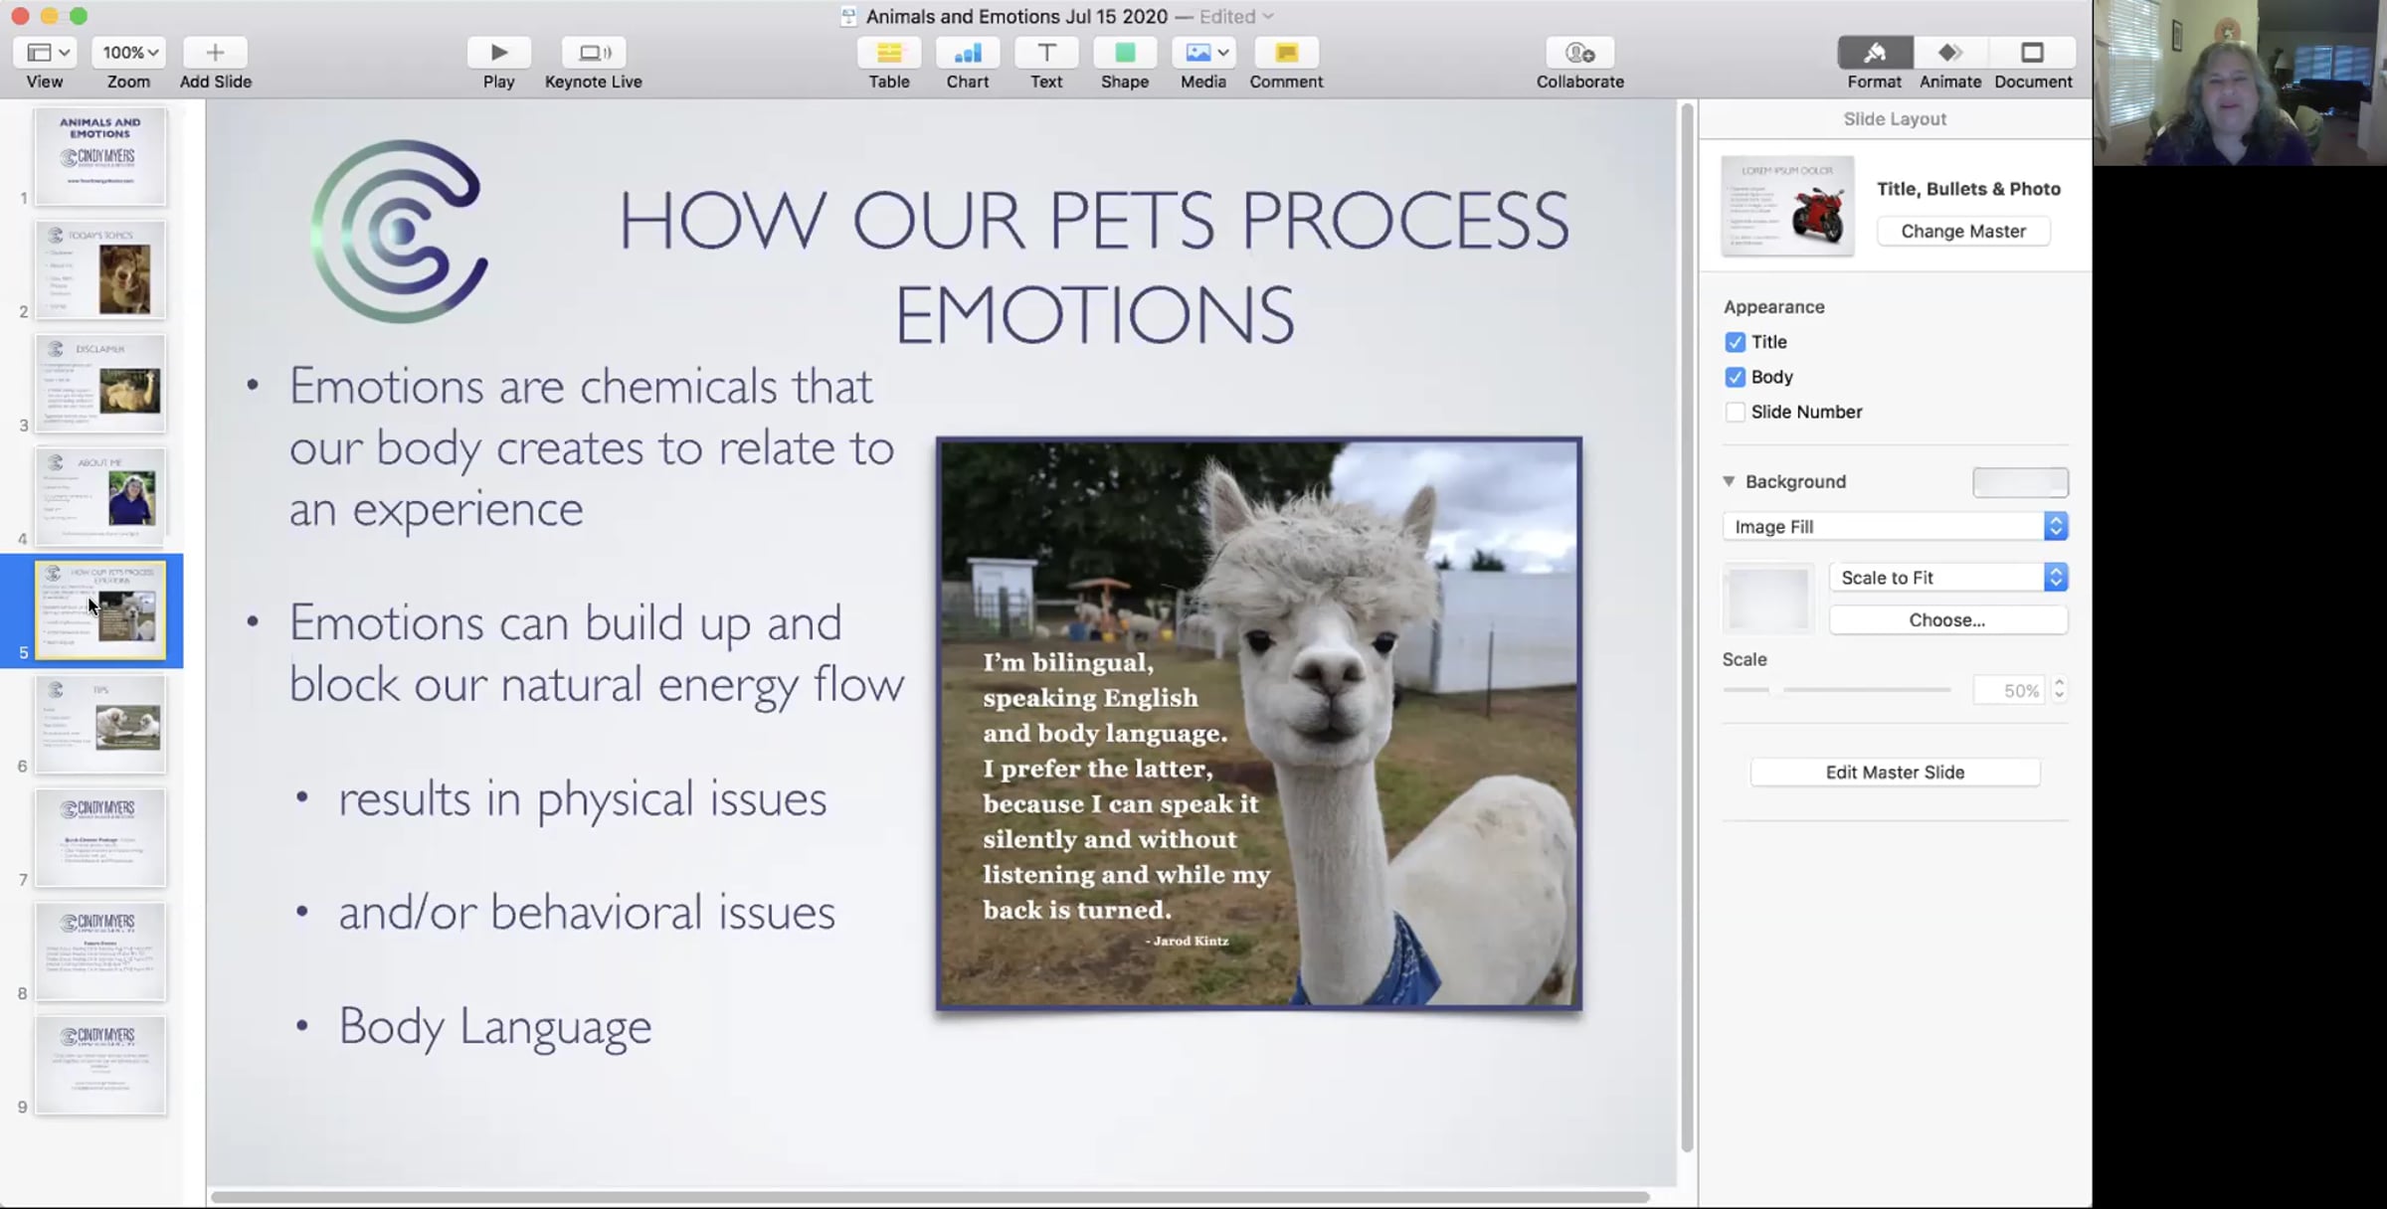This screenshot has height=1209, width=2387.
Task: Enable the Slide Number checkbox
Action: 1735,412
